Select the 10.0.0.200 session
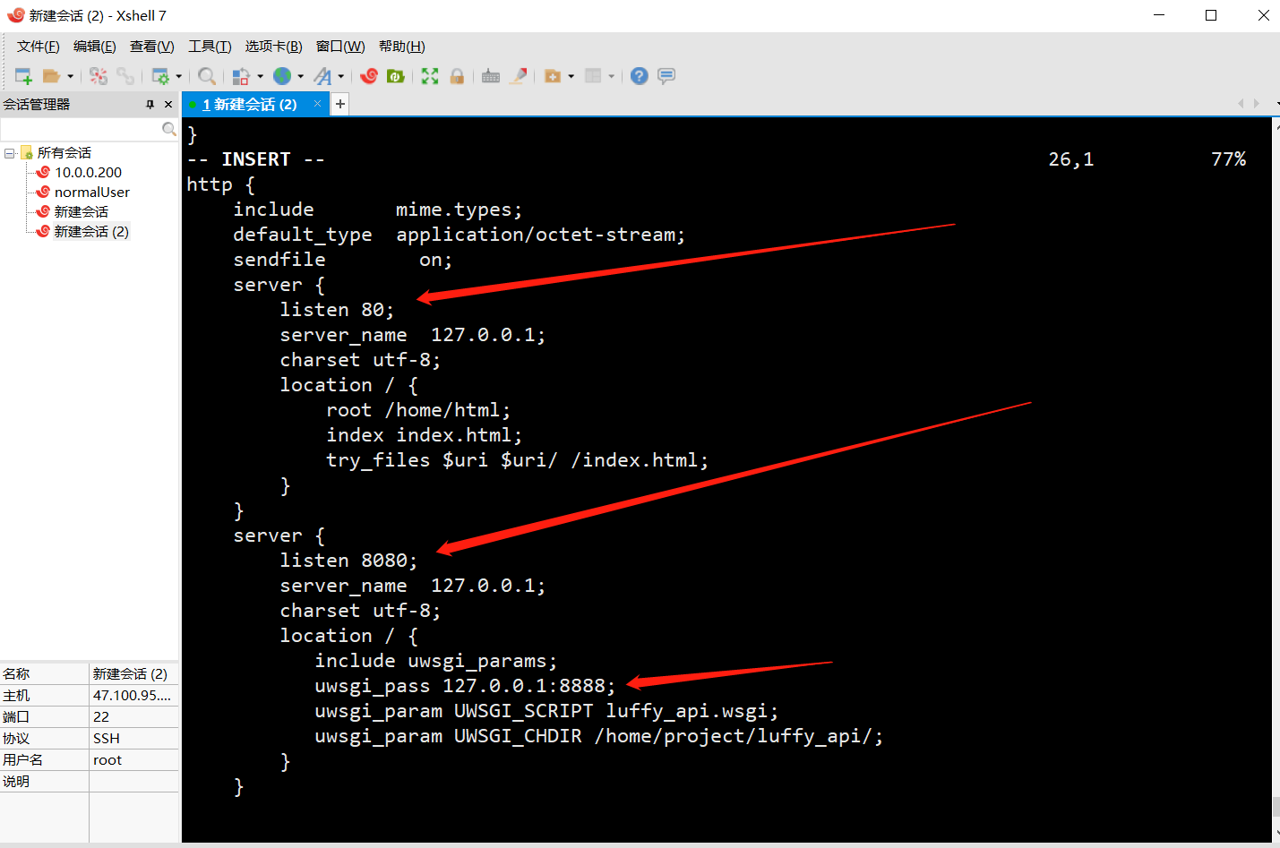This screenshot has width=1280, height=848. tap(88, 173)
